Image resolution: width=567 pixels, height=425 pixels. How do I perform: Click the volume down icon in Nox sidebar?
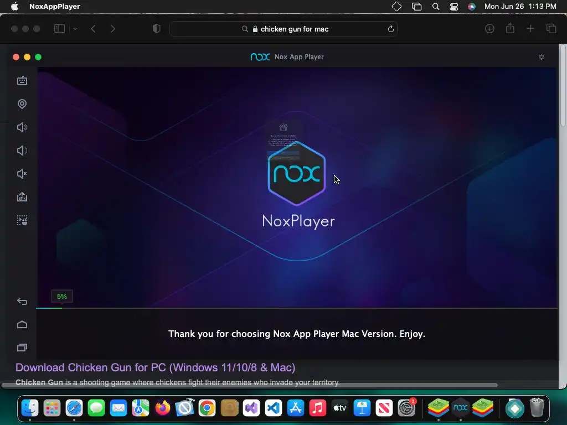(x=22, y=151)
